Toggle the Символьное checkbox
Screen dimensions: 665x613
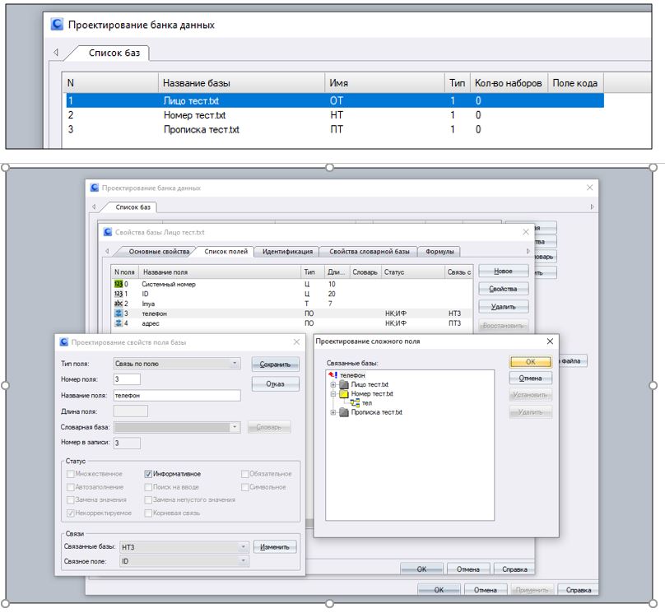(x=244, y=487)
